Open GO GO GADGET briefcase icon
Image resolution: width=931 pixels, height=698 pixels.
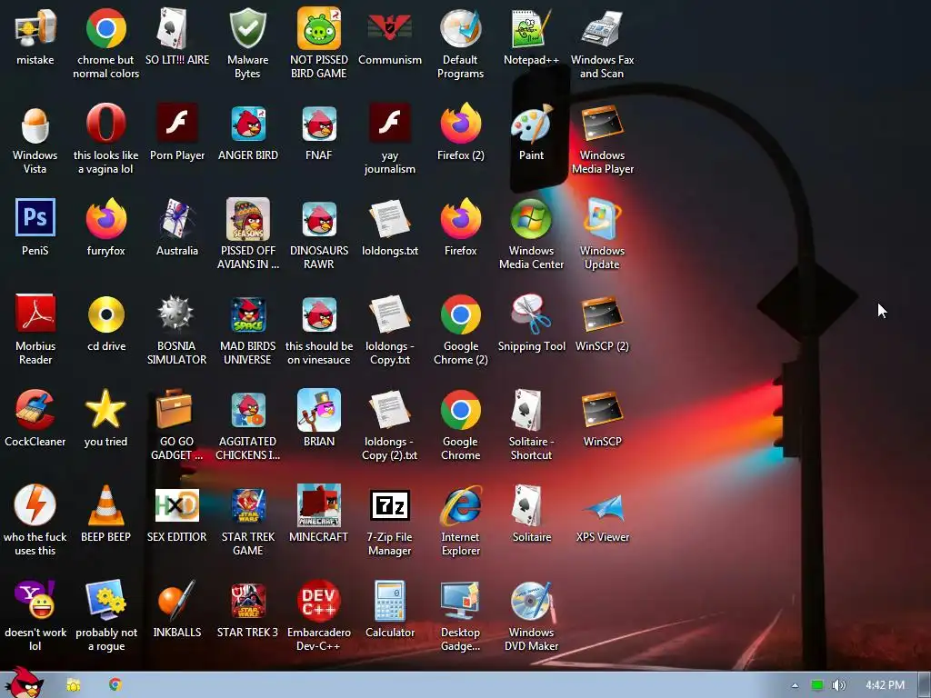tap(174, 410)
